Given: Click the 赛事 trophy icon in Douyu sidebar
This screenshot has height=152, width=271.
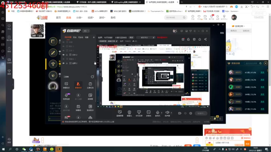Looking at the screenshot, I should (x=9, y=72).
